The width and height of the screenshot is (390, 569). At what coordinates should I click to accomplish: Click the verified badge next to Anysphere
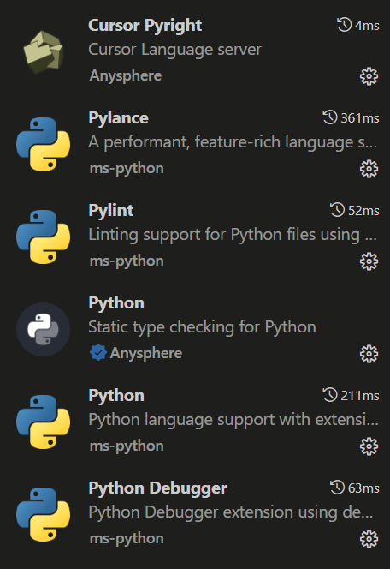click(98, 353)
